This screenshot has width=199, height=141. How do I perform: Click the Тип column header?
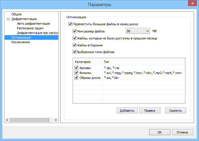143,62
